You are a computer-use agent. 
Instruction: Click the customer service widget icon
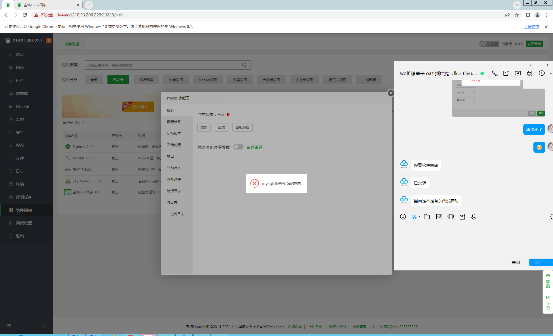tap(548, 280)
